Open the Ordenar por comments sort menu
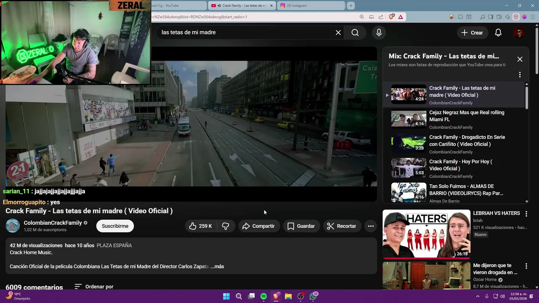Viewport: 539px width, 303px height. pos(94,287)
